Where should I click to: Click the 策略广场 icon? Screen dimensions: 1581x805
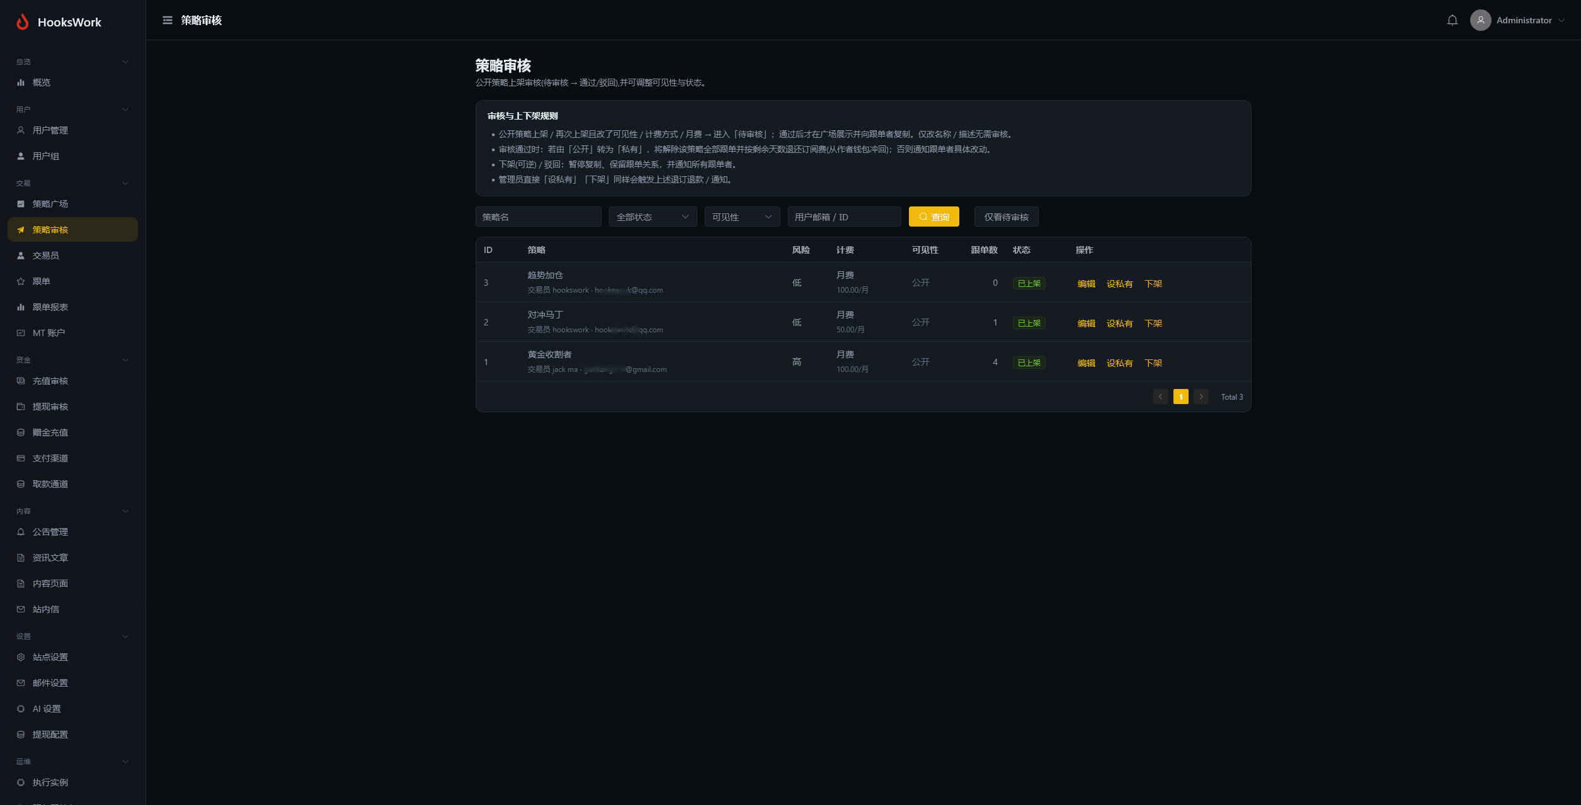(21, 204)
